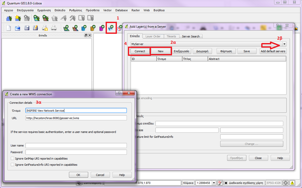The width and height of the screenshot is (302, 188).
Task: Click the Edit GRASS vector layer icon
Action: pyautogui.click(x=64, y=18)
